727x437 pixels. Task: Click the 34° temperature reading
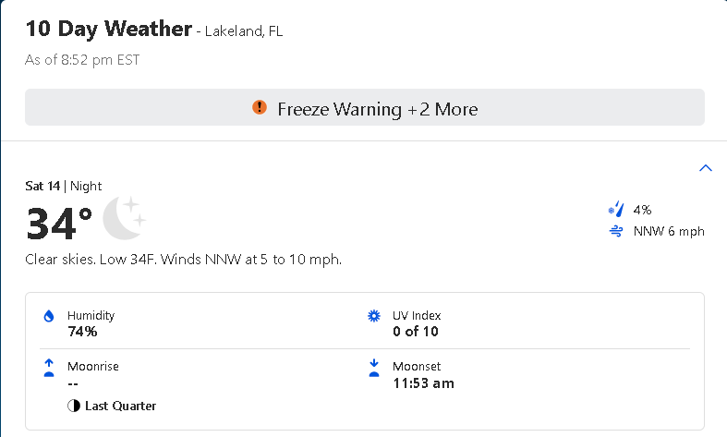click(59, 224)
